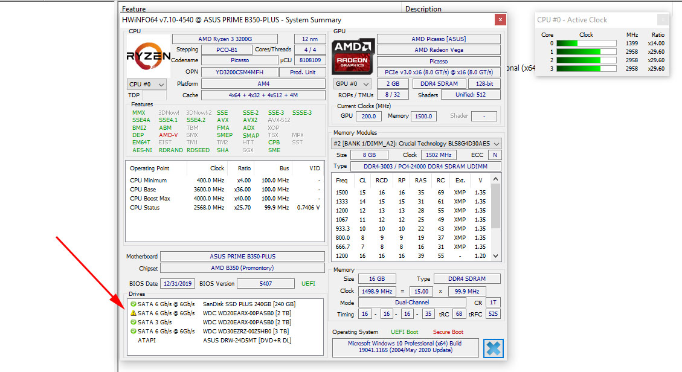Click the blue X close icon at the bottom right
This screenshot has width=682, height=372.
point(494,348)
